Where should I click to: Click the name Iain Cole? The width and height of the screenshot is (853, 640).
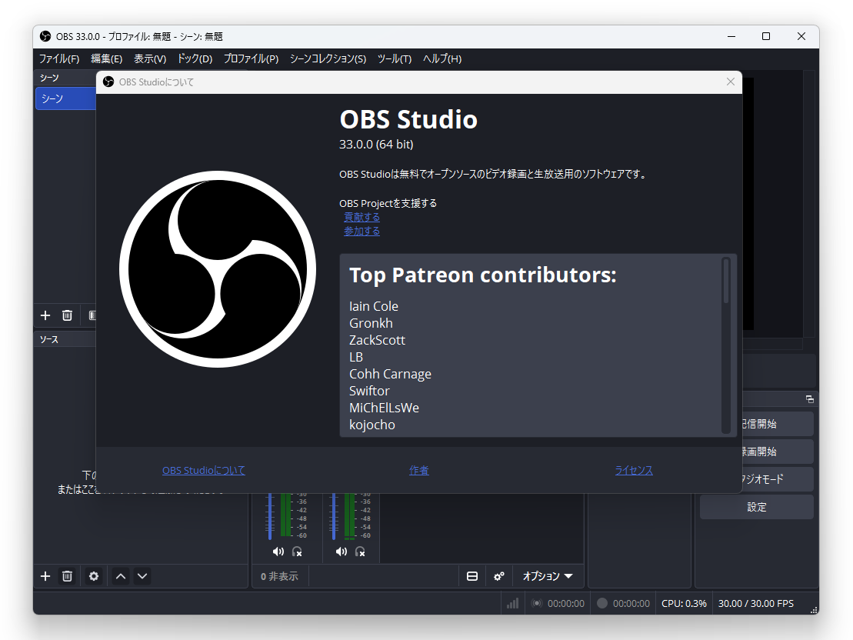pyautogui.click(x=374, y=306)
